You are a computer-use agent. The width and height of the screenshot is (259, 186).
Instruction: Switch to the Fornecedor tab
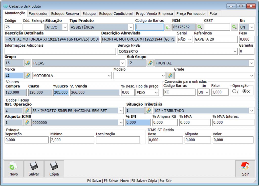(x=38, y=14)
